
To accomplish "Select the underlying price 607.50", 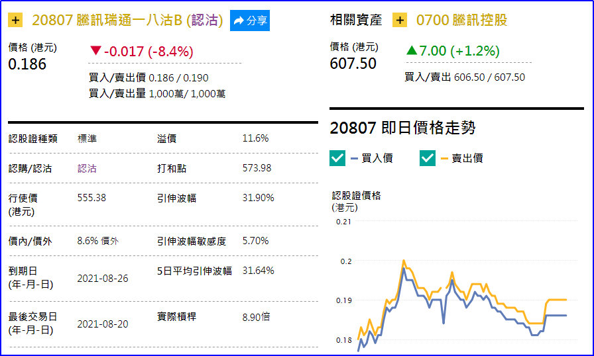I will [x=353, y=64].
